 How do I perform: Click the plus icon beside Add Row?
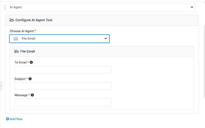tap(8, 119)
